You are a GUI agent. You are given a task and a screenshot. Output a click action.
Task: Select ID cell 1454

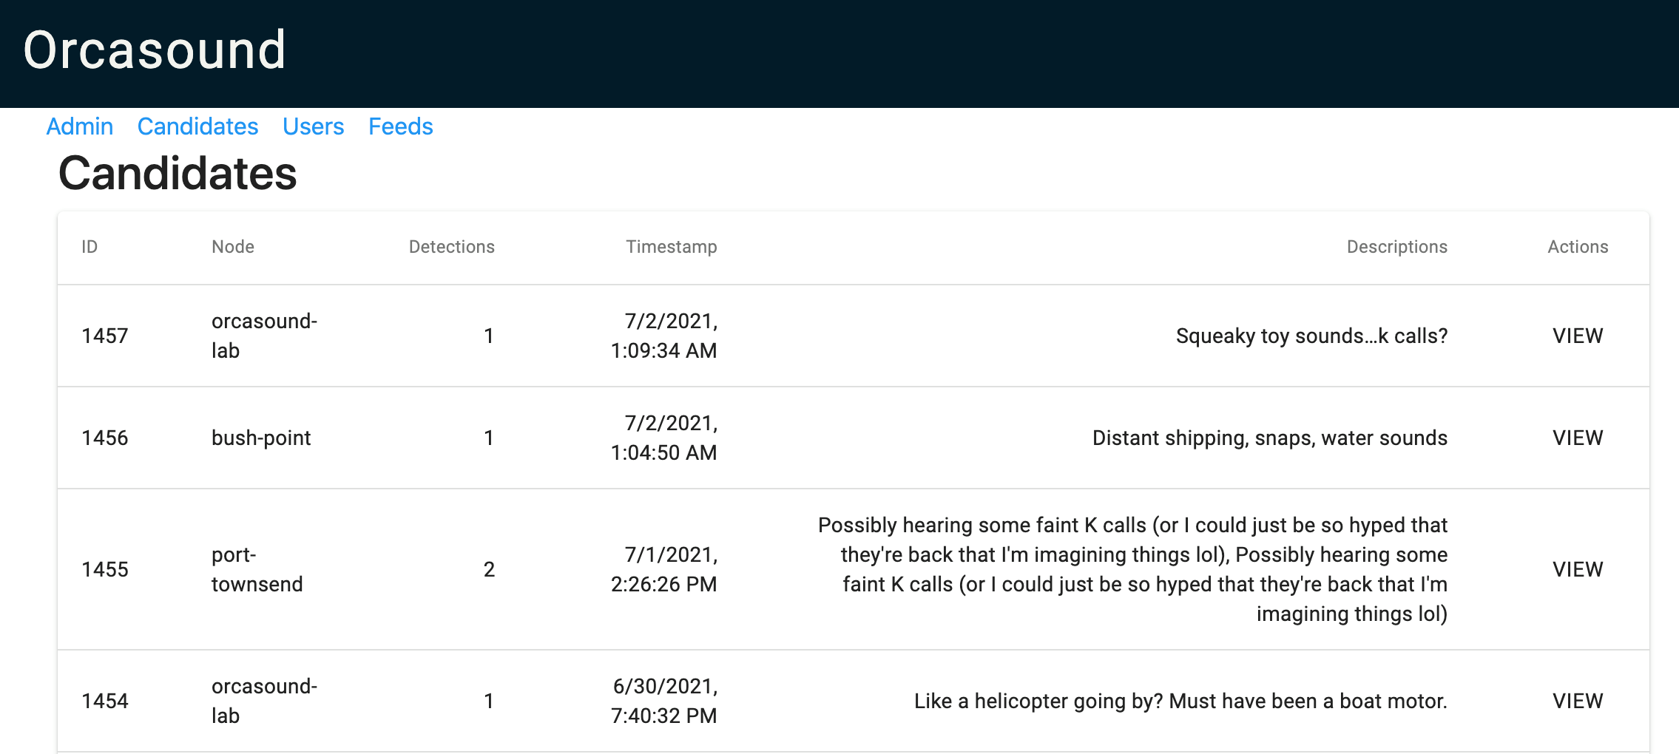(x=105, y=701)
